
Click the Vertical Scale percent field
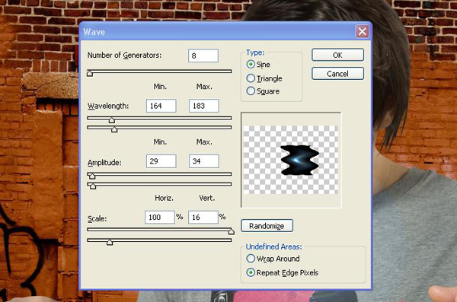[x=203, y=218]
